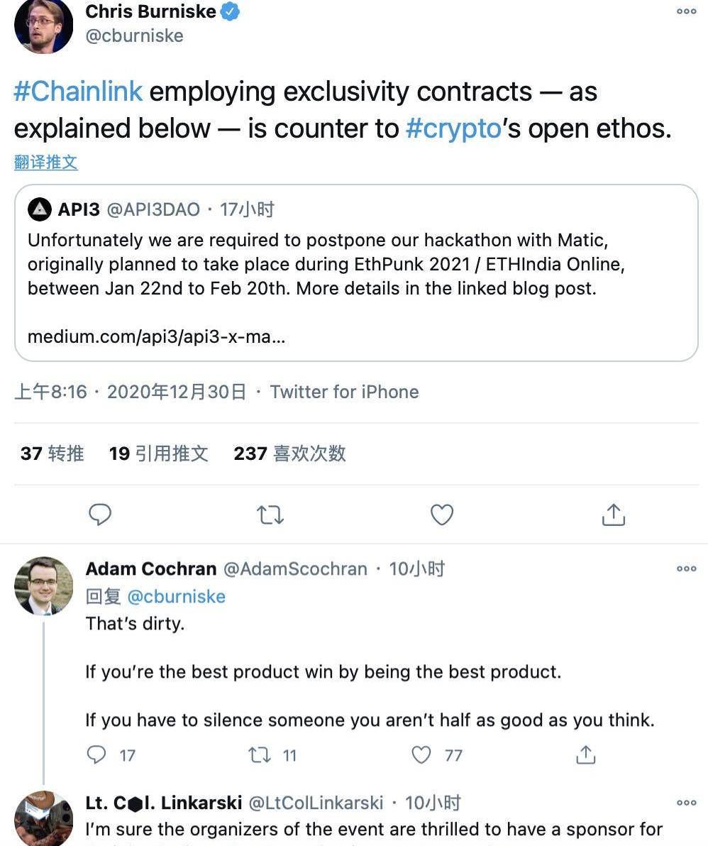
Task: Reply to Chris Burniske's main tweet
Action: tap(100, 514)
